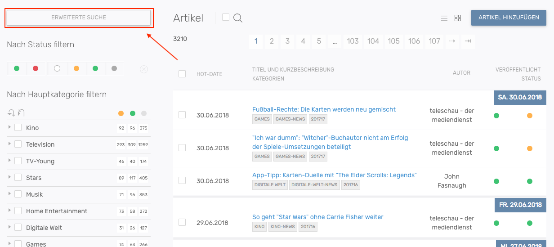Expand the Kino category tree arrow

click(9, 128)
